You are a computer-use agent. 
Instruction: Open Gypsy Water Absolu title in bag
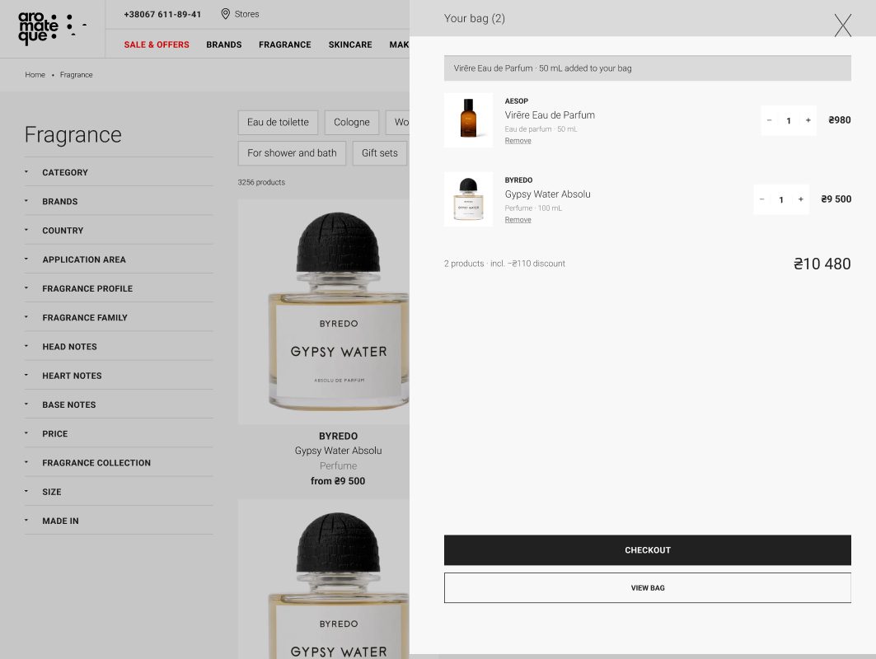(x=547, y=194)
